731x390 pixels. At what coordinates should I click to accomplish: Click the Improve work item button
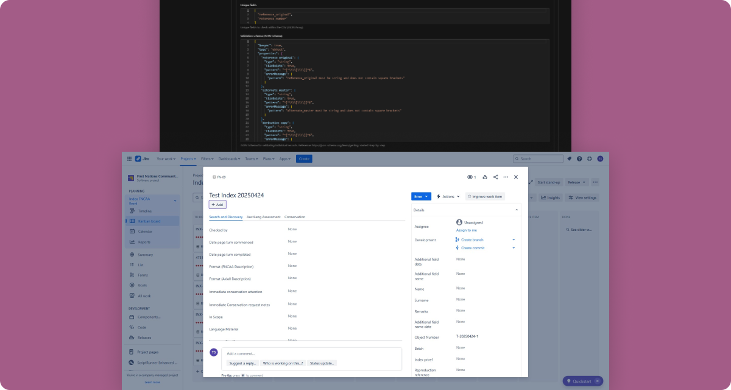point(485,197)
